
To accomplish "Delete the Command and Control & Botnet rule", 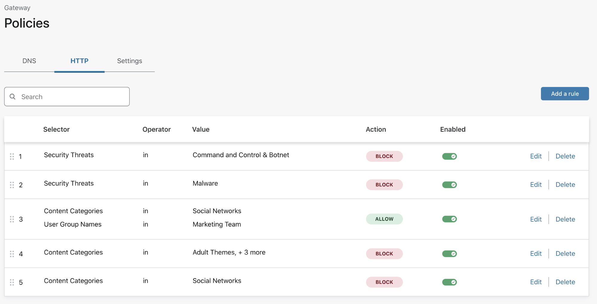I will tap(565, 156).
